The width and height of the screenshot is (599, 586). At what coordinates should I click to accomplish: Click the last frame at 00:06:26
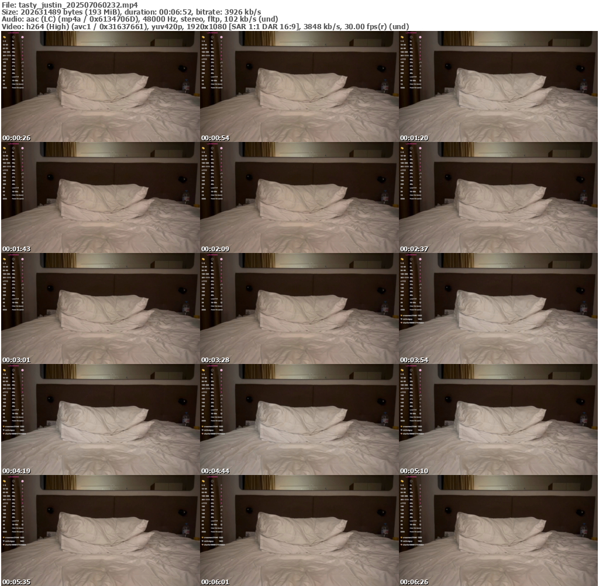pyautogui.click(x=498, y=530)
